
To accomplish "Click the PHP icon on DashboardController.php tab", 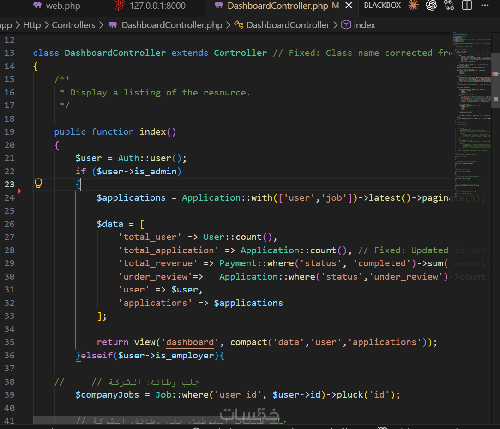I will tap(219, 5).
